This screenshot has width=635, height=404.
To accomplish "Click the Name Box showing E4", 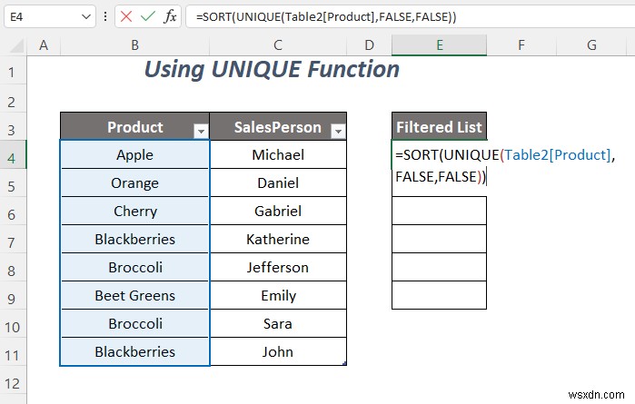I will tap(41, 17).
